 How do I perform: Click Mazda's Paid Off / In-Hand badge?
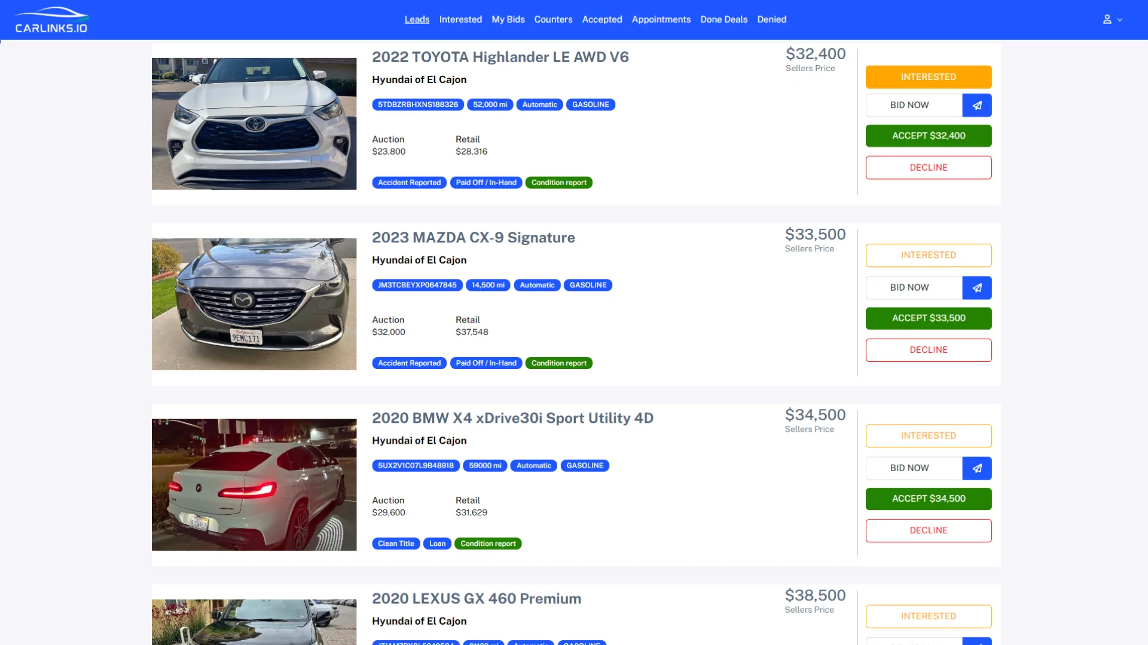(486, 363)
